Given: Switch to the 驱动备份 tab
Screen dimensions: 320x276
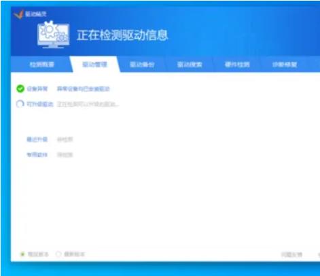Looking at the screenshot, I should 142,65.
